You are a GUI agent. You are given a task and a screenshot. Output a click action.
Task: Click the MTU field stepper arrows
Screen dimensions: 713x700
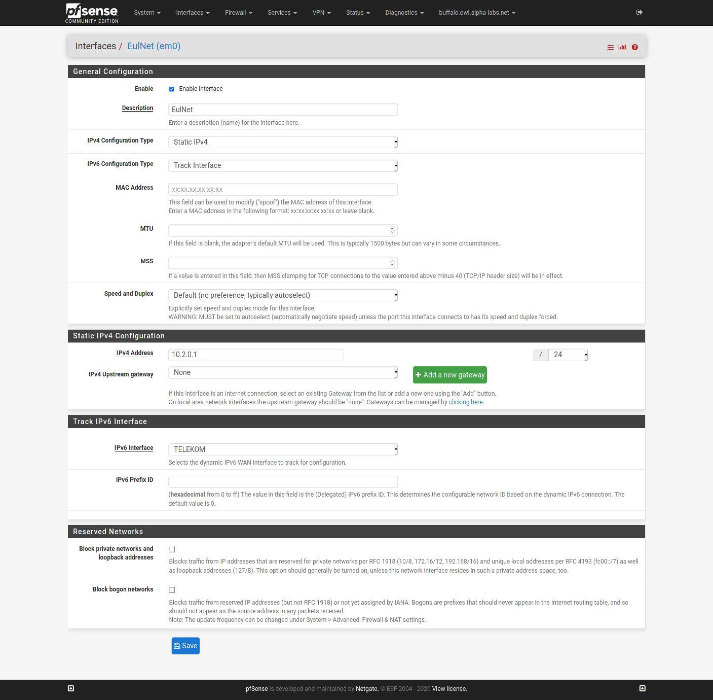click(x=392, y=230)
